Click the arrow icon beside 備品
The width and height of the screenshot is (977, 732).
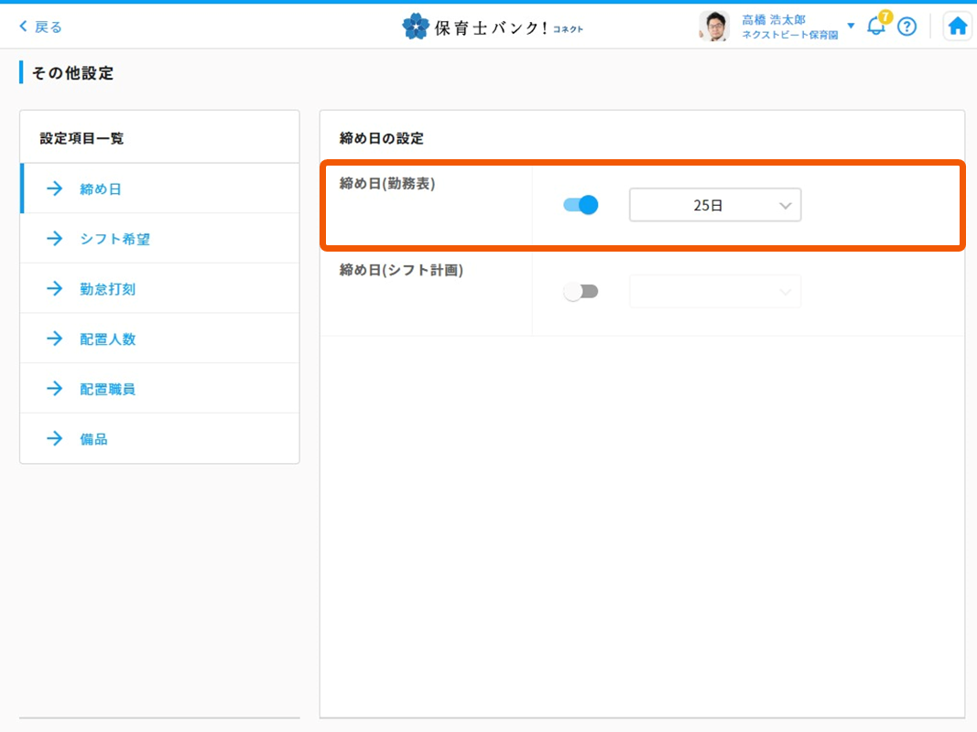click(55, 439)
